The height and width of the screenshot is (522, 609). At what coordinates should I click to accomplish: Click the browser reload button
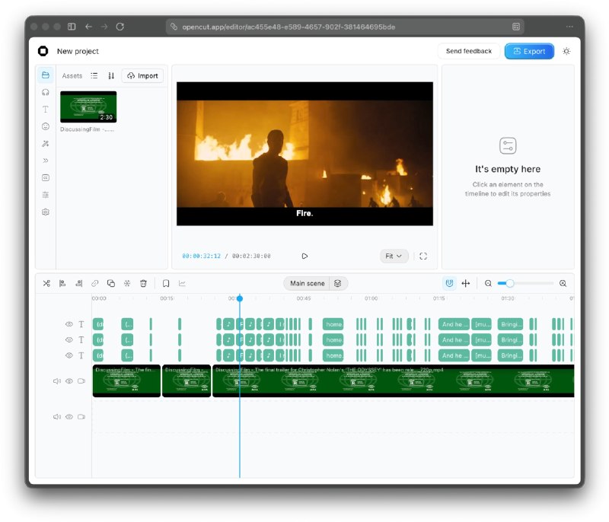[x=120, y=27]
